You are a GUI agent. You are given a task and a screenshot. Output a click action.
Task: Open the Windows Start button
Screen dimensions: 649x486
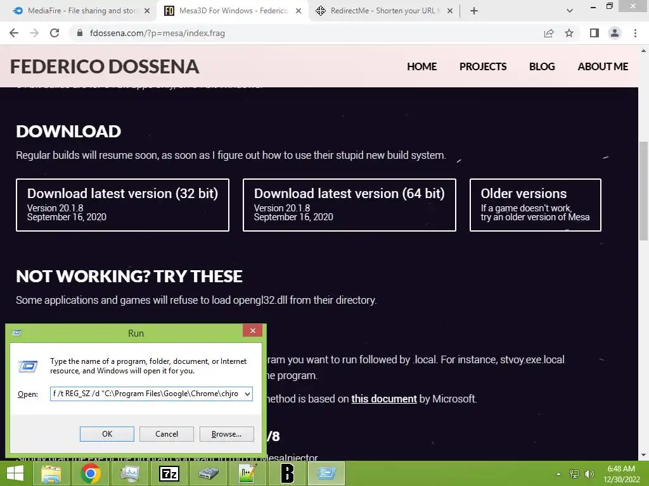[15, 473]
